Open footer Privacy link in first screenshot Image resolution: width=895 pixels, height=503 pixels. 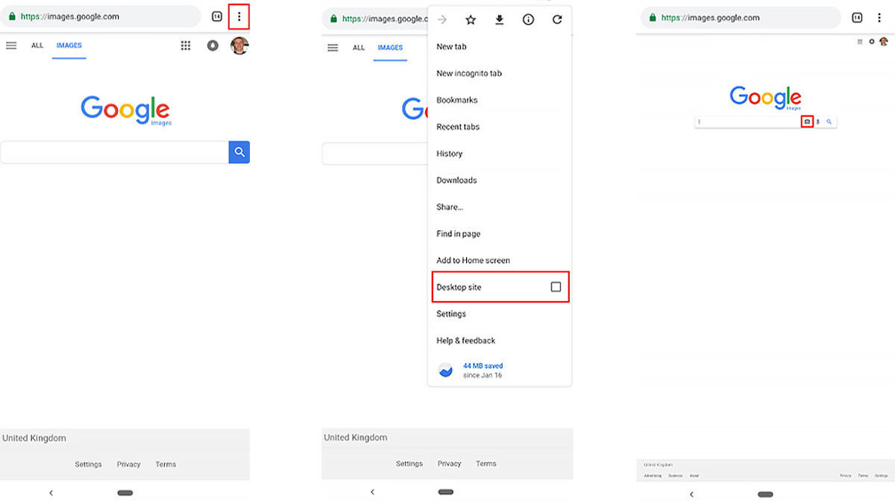click(x=129, y=464)
